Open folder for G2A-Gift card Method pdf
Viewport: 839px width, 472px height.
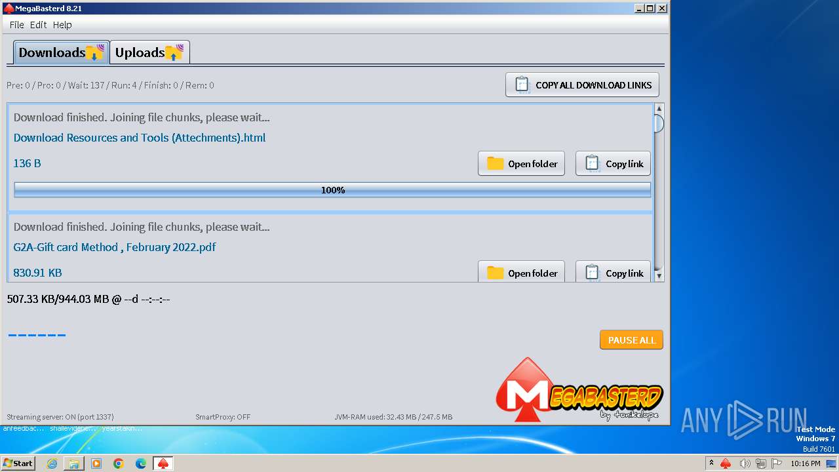pos(521,272)
